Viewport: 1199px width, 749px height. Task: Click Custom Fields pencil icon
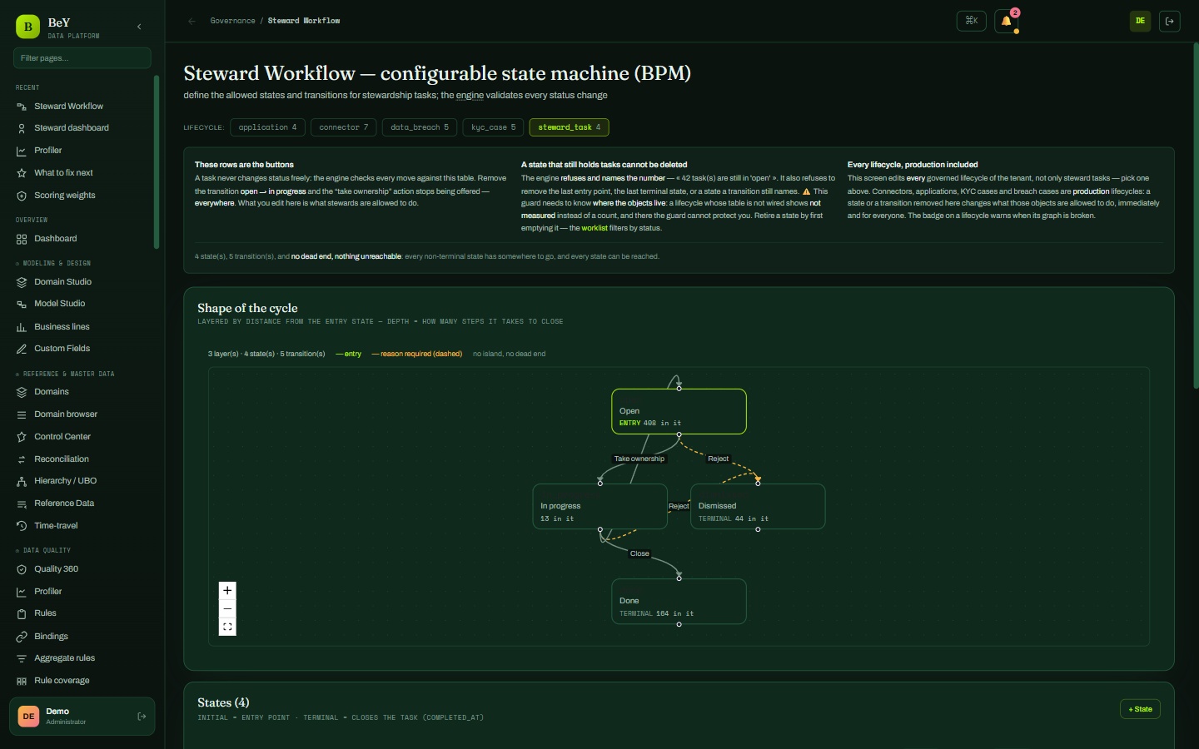pos(22,349)
